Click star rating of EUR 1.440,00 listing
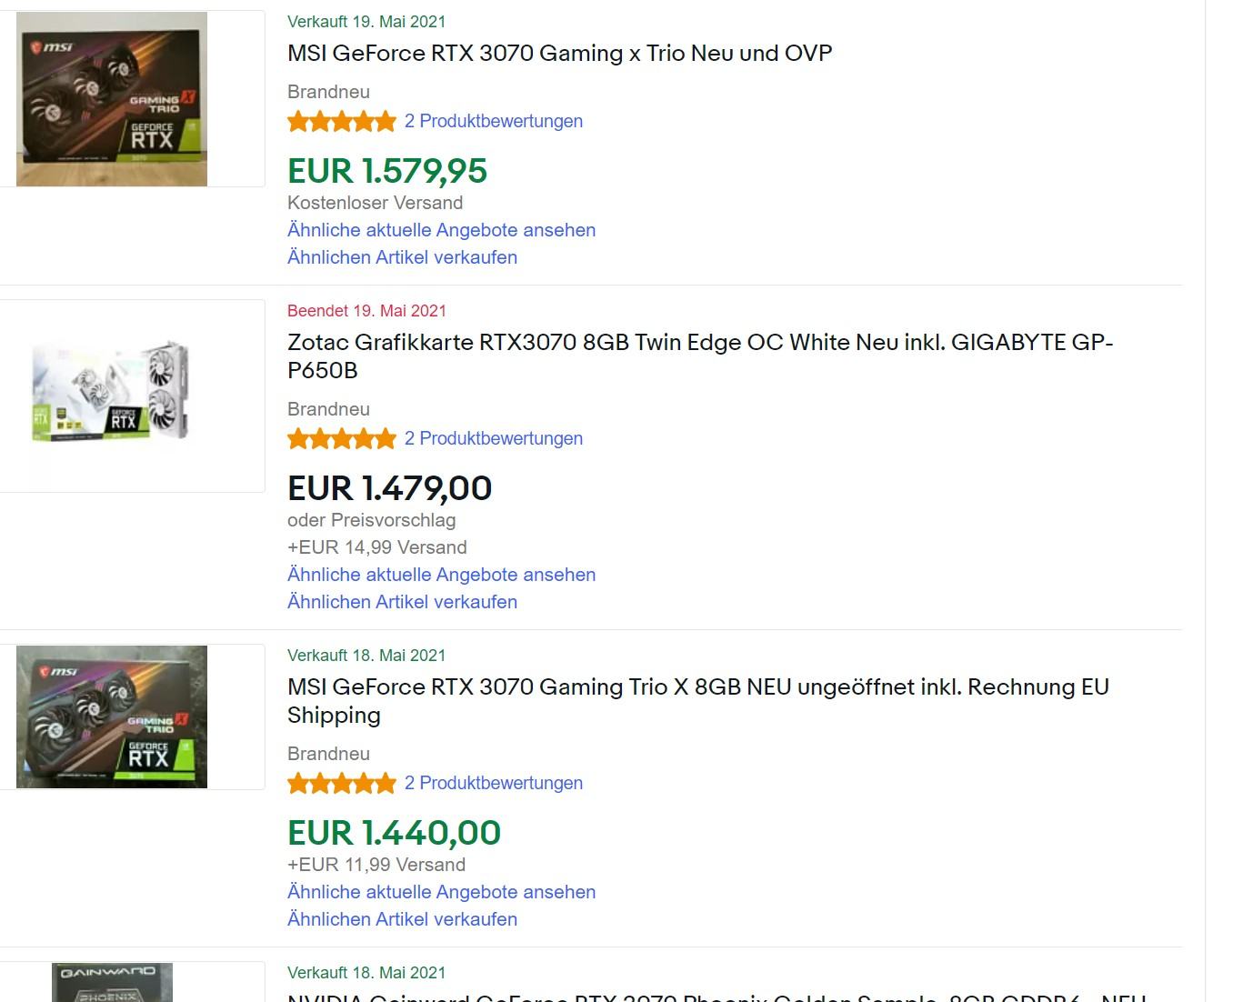 tap(342, 783)
